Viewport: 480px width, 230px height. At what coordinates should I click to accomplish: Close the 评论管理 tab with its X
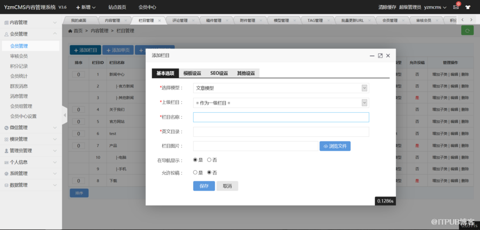coord(193,21)
